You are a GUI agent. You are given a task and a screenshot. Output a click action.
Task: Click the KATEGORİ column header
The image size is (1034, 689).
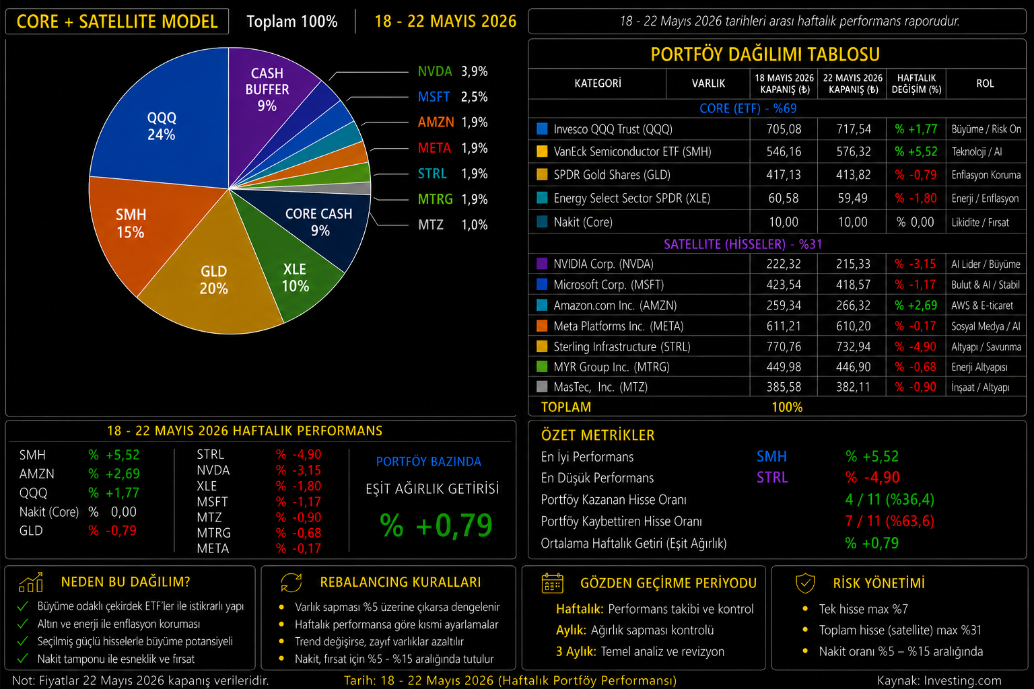tap(598, 83)
